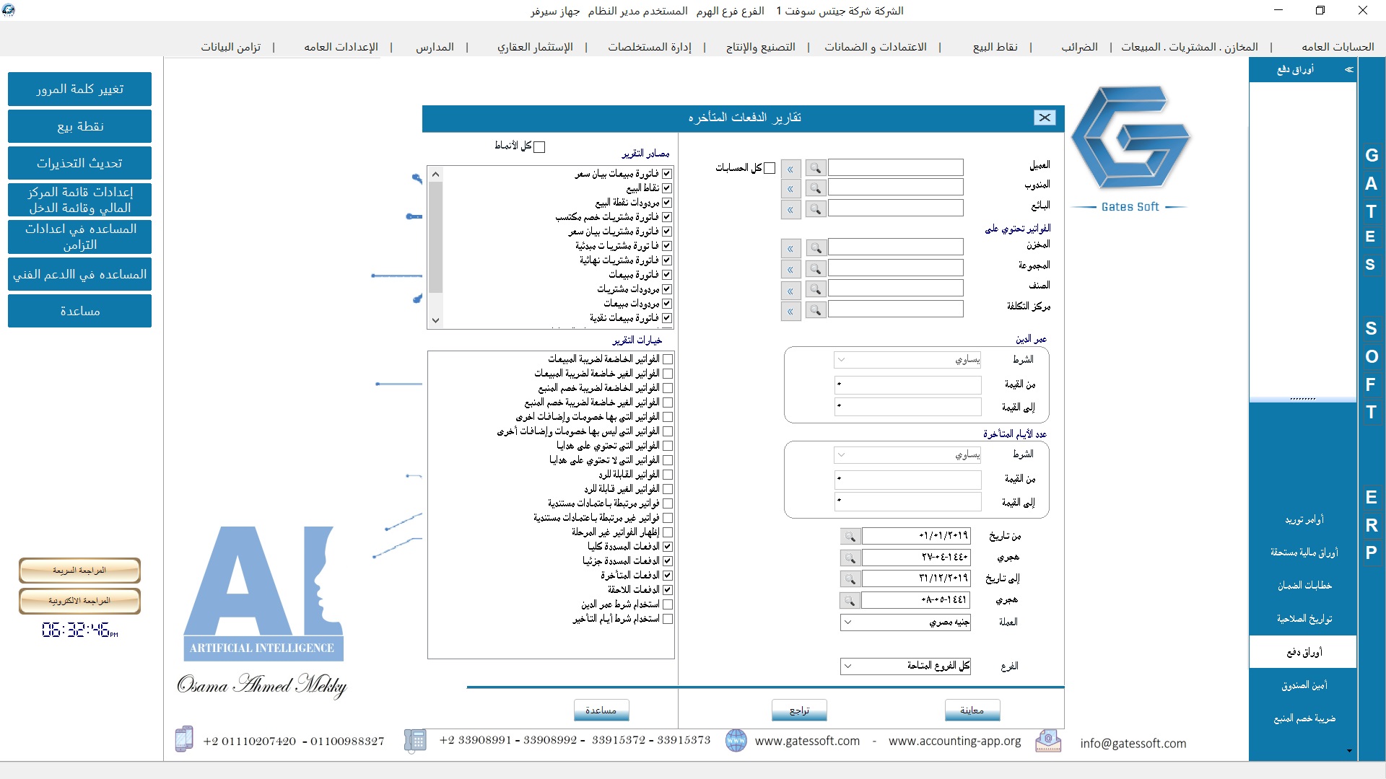The image size is (1386, 779).
Task: Click the dialog's مساعدة help button
Action: point(601,710)
